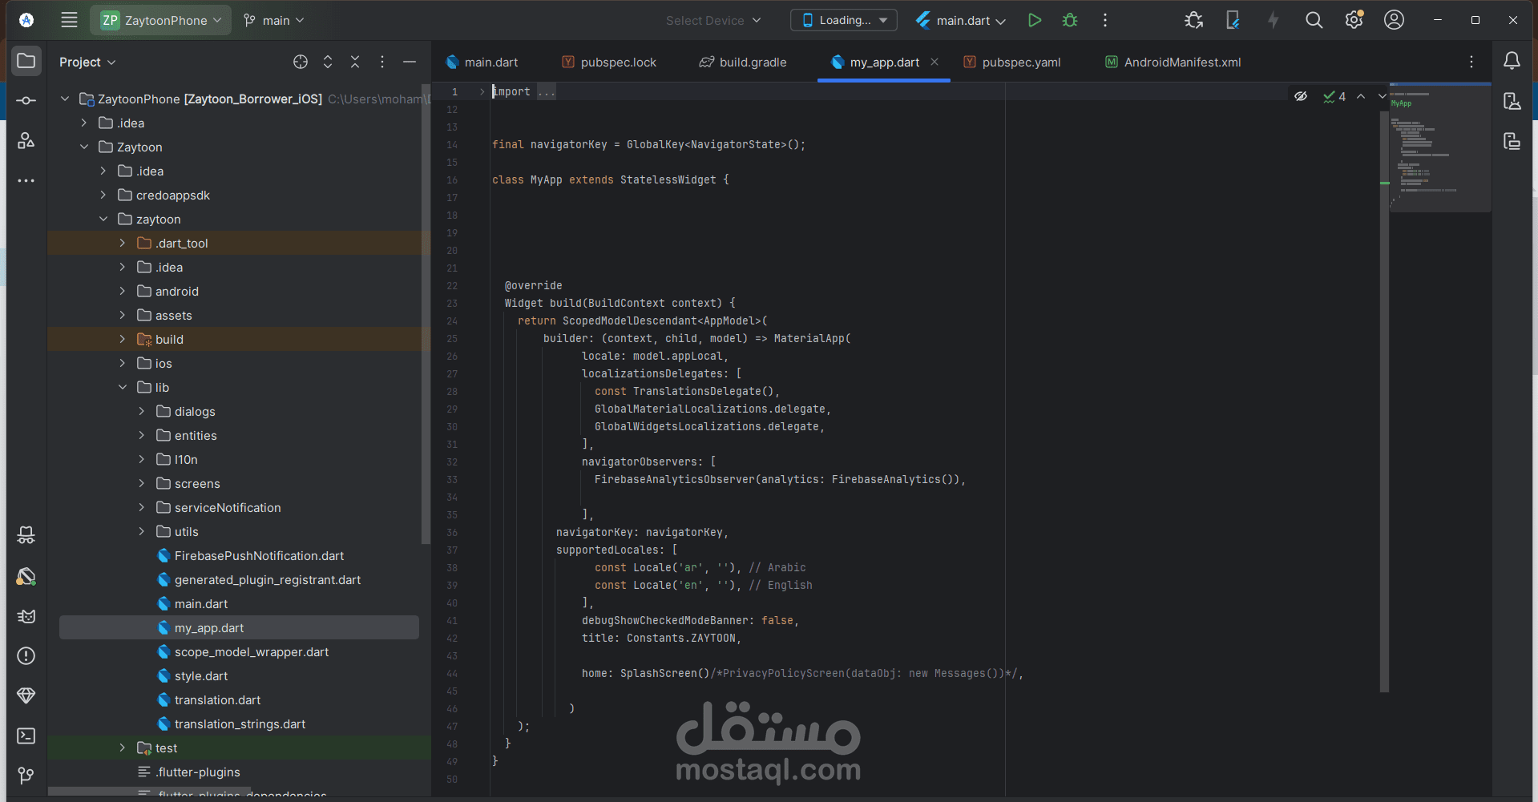Image resolution: width=1538 pixels, height=802 pixels.
Task: Click the Search Everywhere magnifier
Action: point(1314,20)
